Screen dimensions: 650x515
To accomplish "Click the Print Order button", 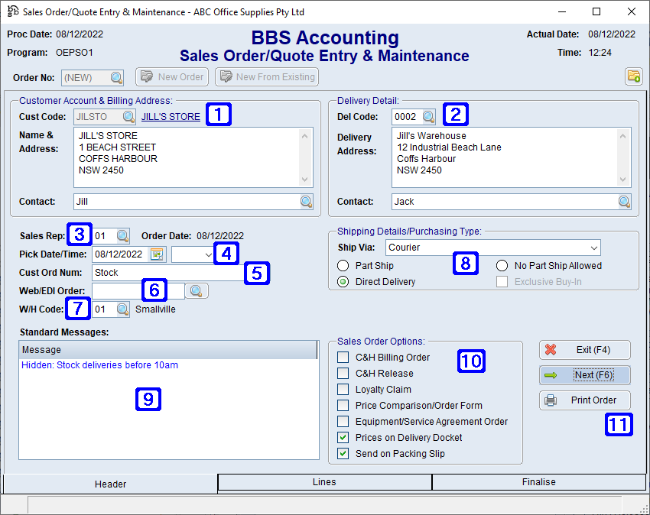I will (584, 400).
